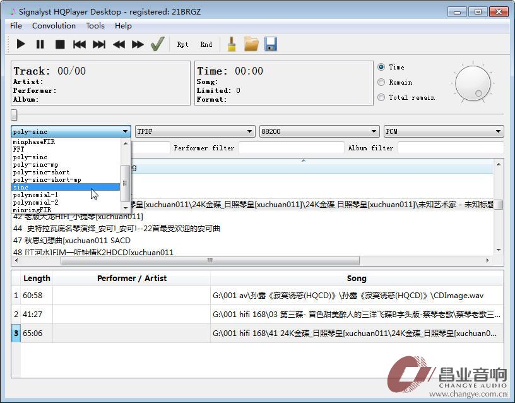Screen dimensions: 515x403
Task: Select library entry 42 老板大龙HIFI
Action: point(78,217)
